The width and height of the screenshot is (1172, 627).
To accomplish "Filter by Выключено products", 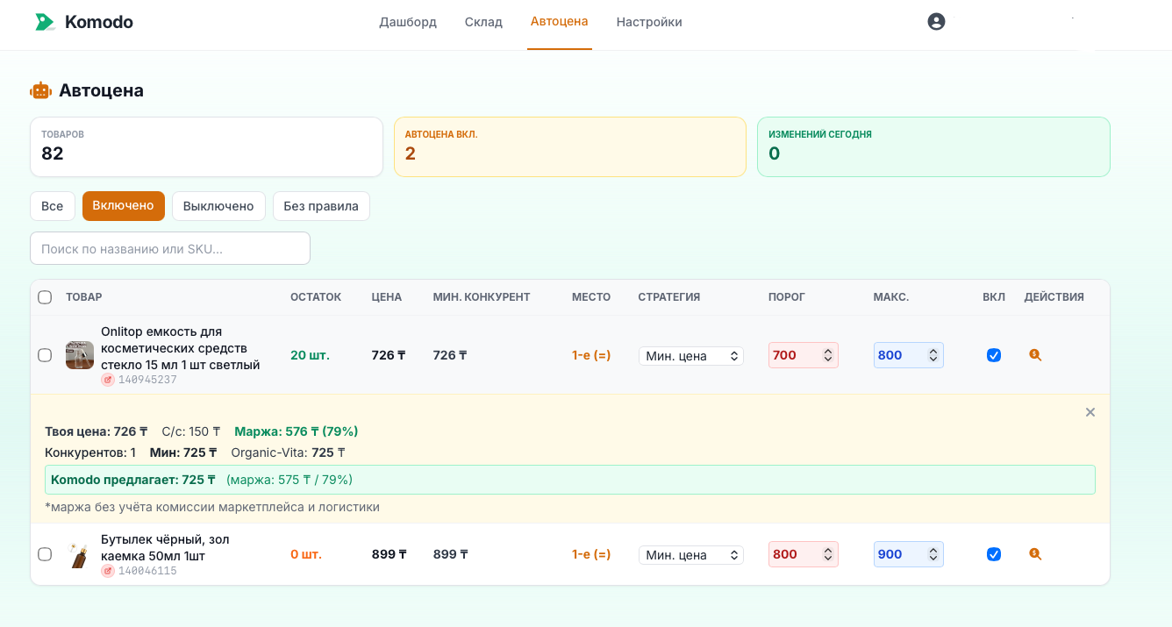I will point(218,206).
